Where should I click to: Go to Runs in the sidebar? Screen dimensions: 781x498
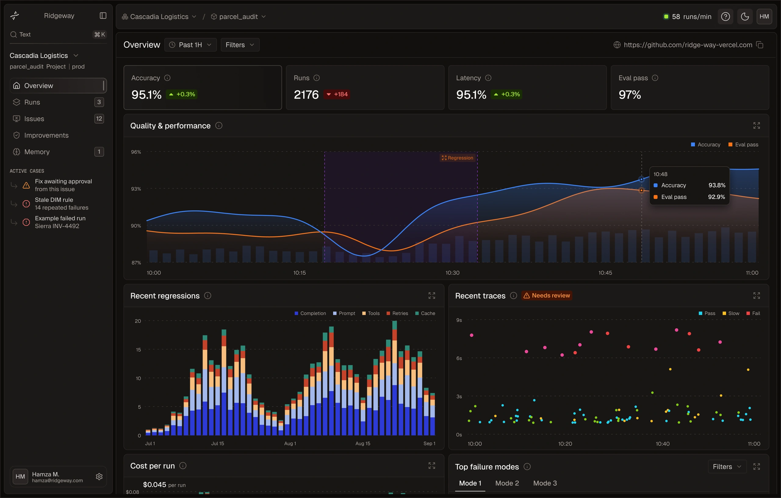(58, 102)
